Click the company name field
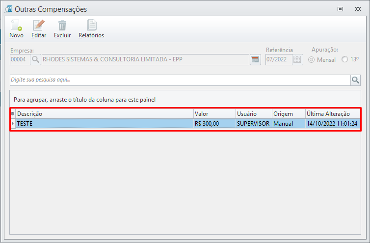 tap(145, 59)
